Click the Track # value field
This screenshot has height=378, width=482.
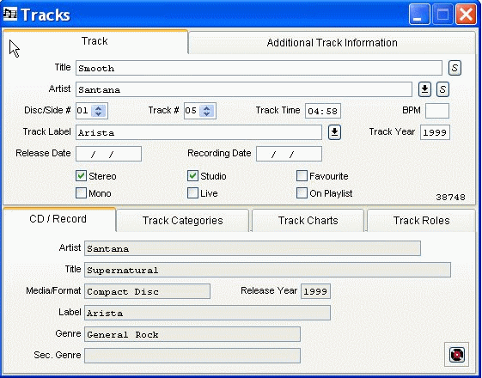point(192,111)
